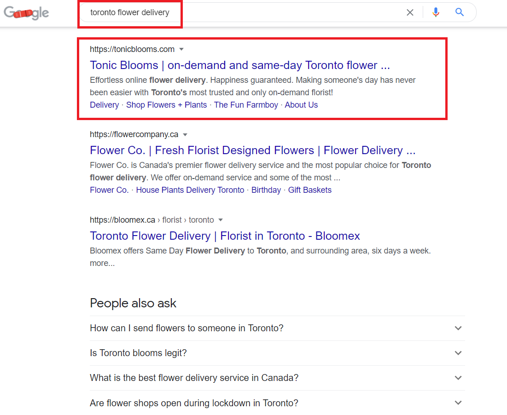Open the Bloomex Toronto Flower Delivery result
This screenshot has width=507, height=415.
[x=225, y=236]
